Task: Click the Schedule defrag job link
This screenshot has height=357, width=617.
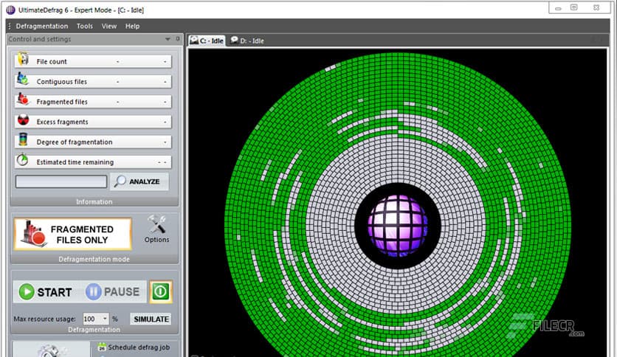Action: click(139, 347)
